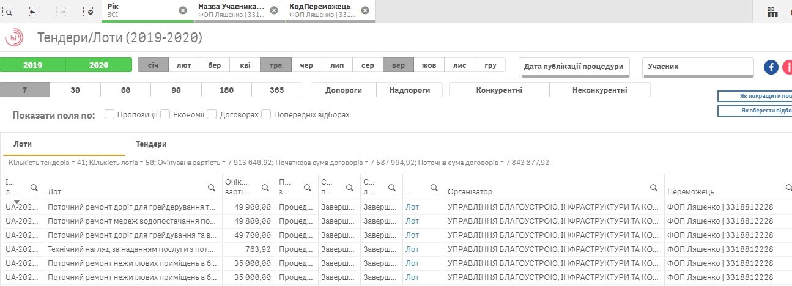This screenshot has height=286, width=792.
Task: Select year 2019
Action: click(33, 65)
